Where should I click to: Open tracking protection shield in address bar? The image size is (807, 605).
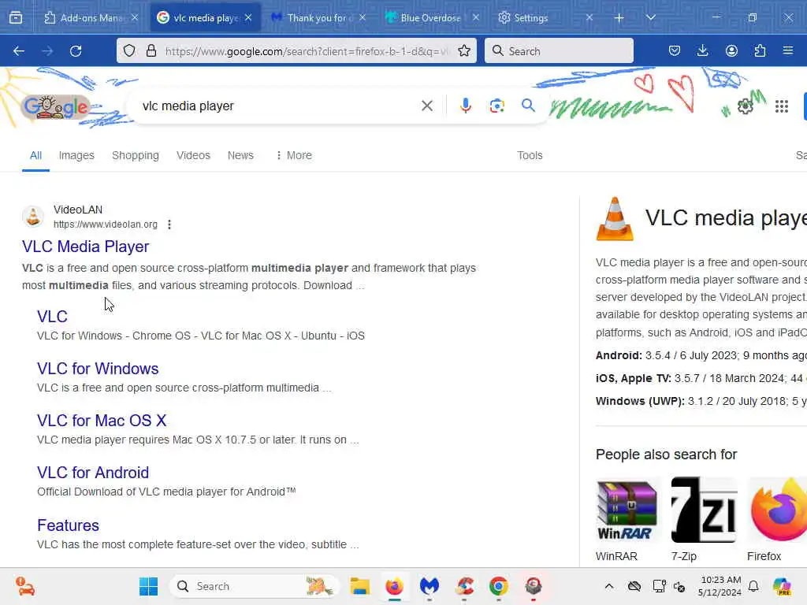[x=129, y=51]
